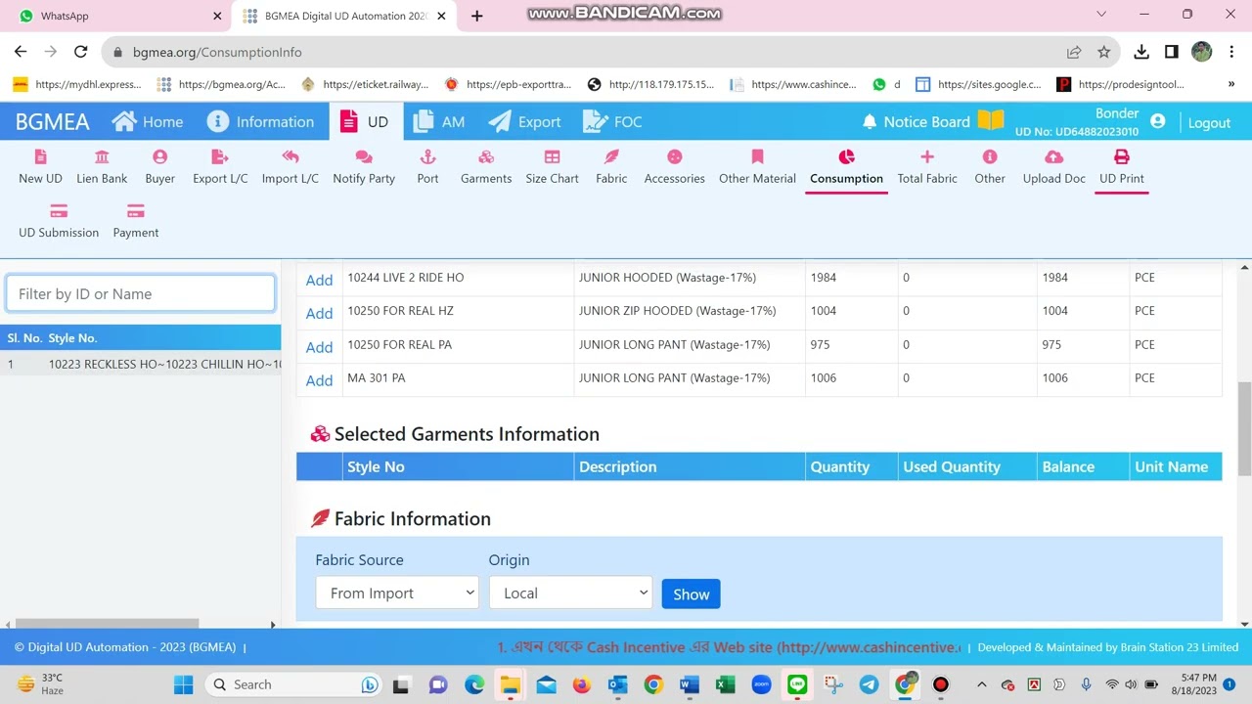Open the Port section
The image size is (1252, 704).
(x=427, y=167)
